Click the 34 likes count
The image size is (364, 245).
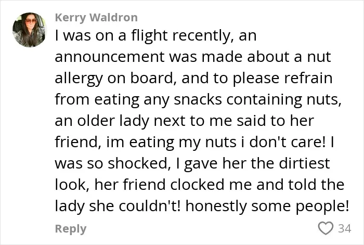click(344, 228)
